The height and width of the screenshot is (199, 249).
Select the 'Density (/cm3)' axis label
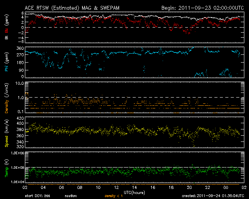click(7, 98)
